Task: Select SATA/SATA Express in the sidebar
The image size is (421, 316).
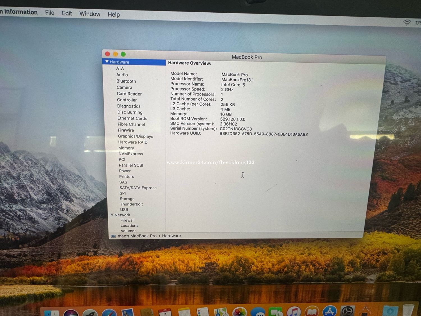Action: (x=138, y=188)
